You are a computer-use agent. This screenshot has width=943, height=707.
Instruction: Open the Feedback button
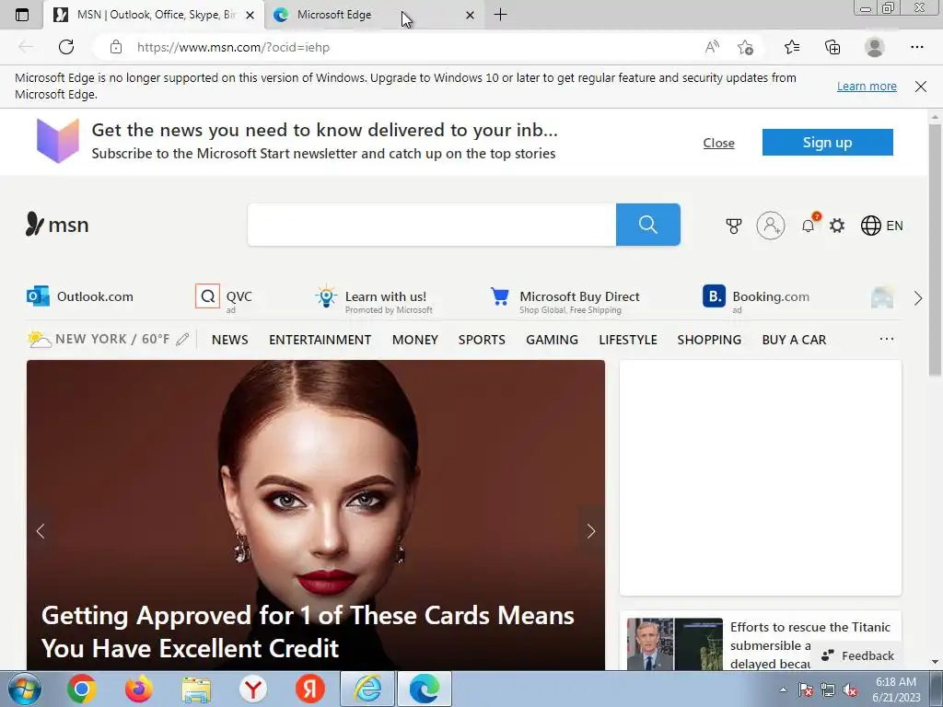pyautogui.click(x=858, y=655)
